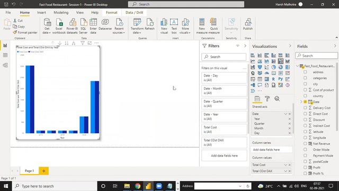Add a new report page
Screen dimensions: 339x191
coord(43,171)
